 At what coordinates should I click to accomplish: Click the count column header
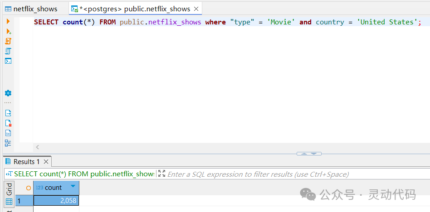click(x=56, y=188)
